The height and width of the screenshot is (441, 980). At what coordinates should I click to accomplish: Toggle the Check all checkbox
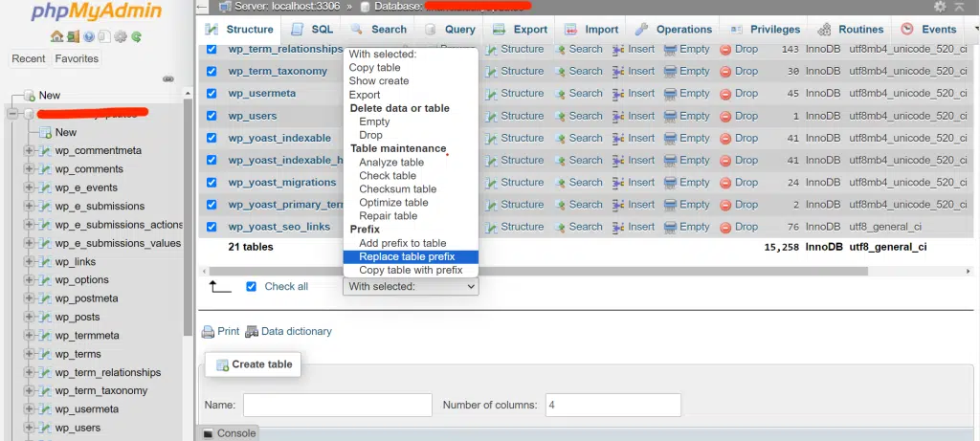(x=252, y=287)
